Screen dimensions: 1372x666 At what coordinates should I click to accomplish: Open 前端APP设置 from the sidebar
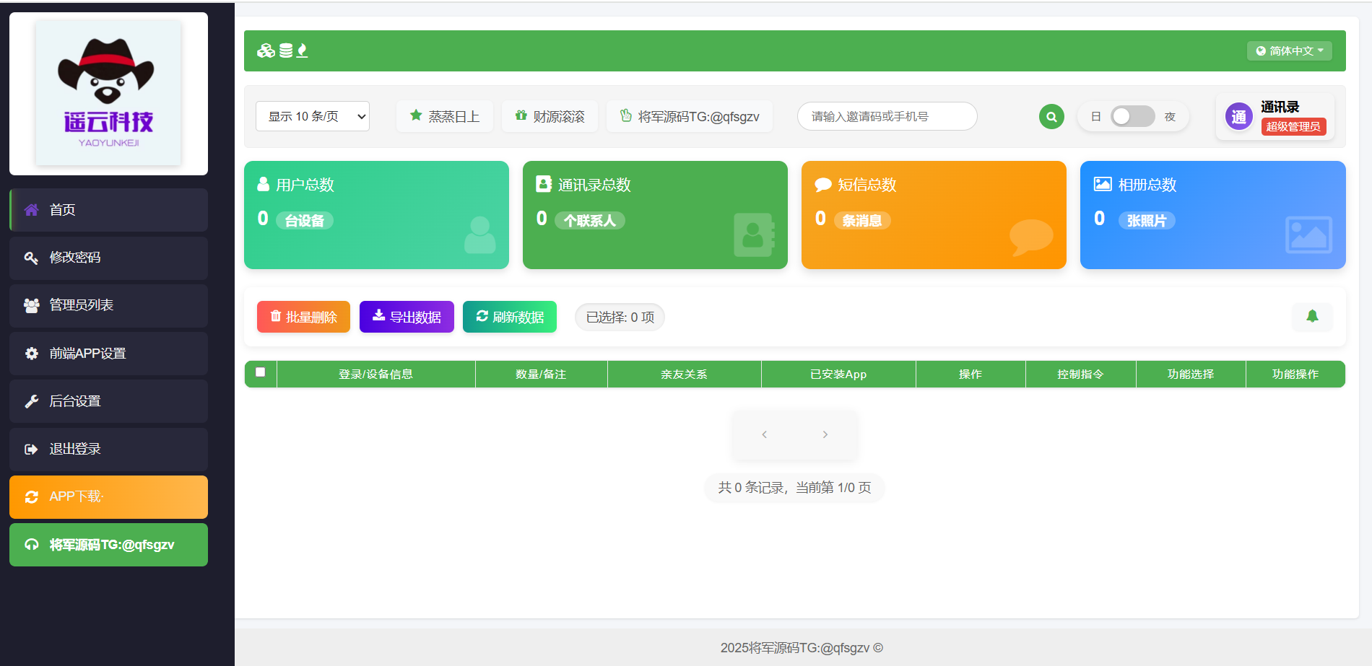pyautogui.click(x=108, y=354)
